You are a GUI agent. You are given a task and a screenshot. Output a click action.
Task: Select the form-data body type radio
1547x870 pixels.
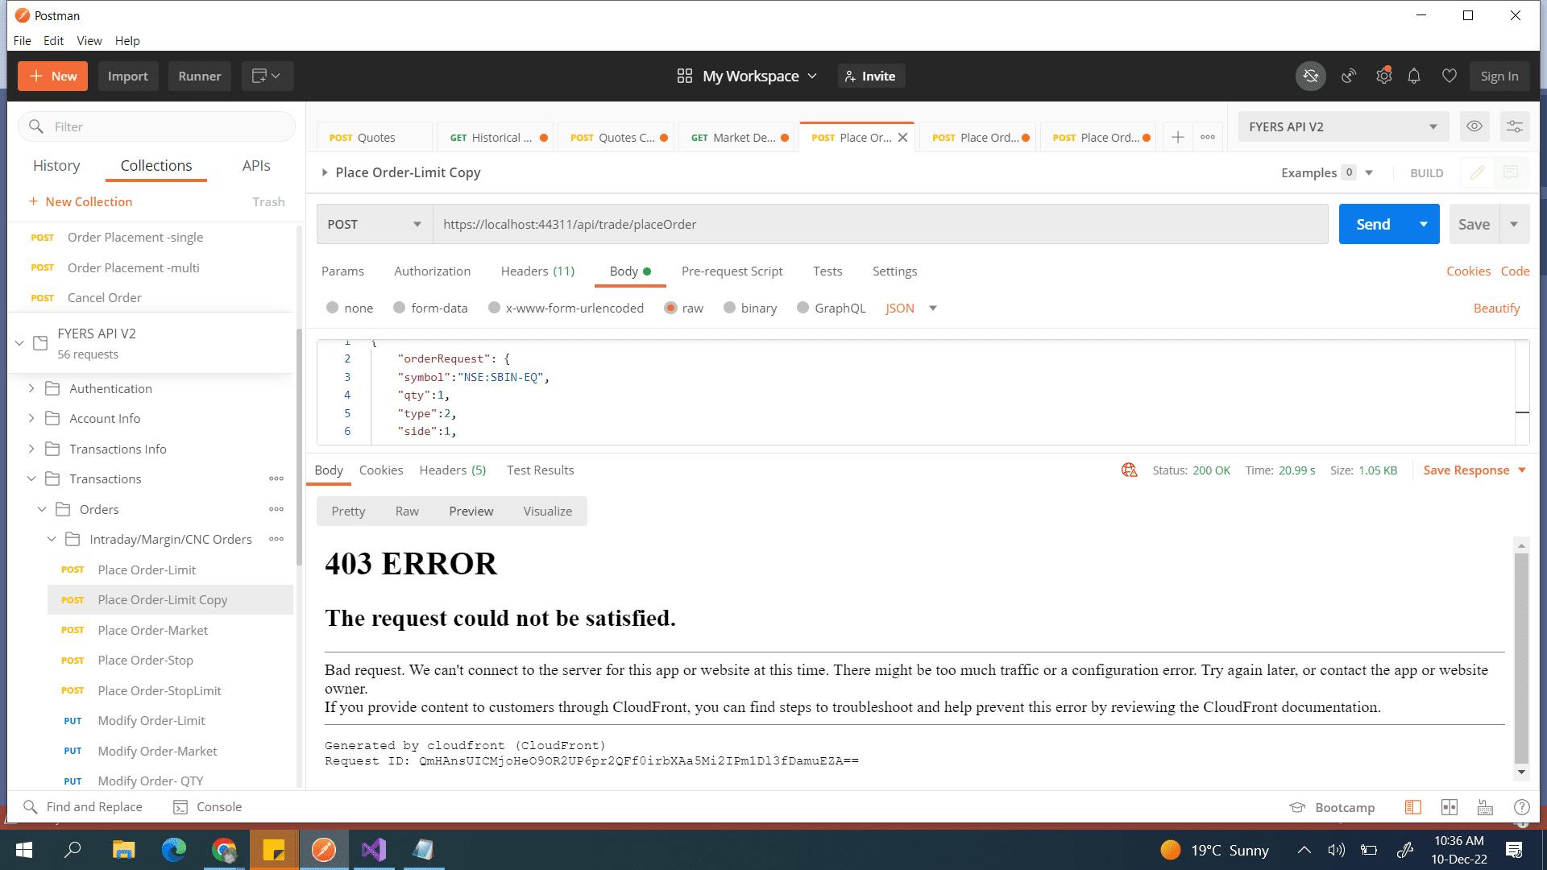tap(399, 308)
